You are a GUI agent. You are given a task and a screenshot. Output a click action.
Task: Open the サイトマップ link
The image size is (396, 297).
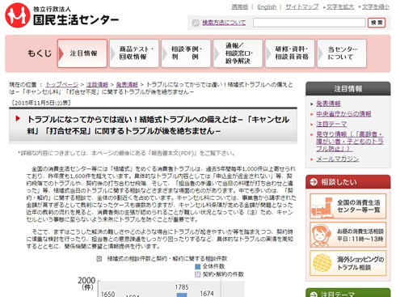302,7
